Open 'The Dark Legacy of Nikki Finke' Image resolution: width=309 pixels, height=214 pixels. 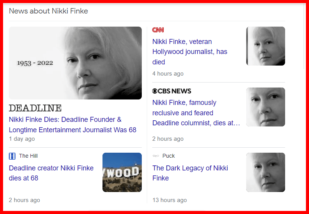190,173
